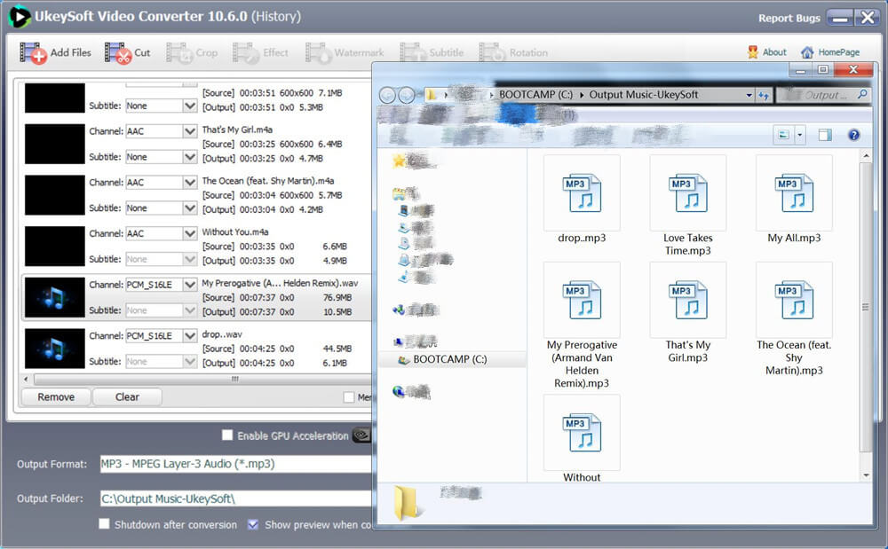Check Shutdown after conversion
This screenshot has width=888, height=549.
tap(105, 524)
